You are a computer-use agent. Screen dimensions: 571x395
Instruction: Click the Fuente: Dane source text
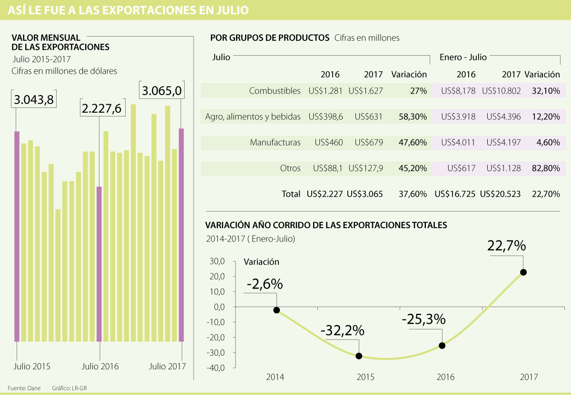point(24,388)
